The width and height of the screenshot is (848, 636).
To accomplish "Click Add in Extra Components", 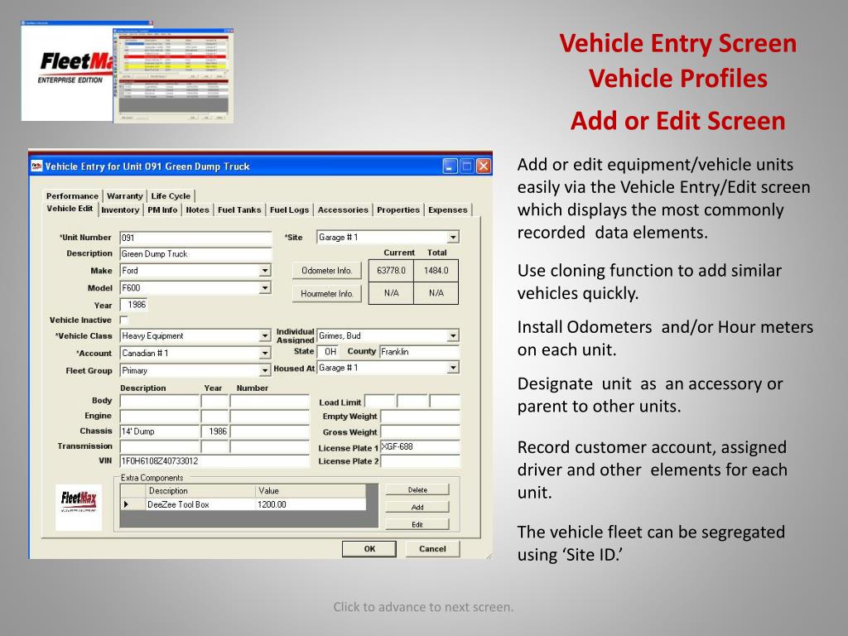I will (417, 508).
